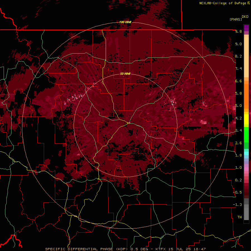The height and width of the screenshot is (251, 251).
Task: Click the 5.8 legend value
Action: (x=238, y=93)
